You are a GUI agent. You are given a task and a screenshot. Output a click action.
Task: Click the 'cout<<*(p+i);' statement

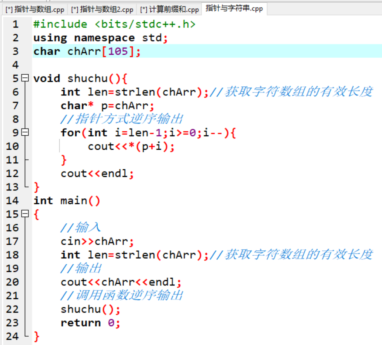[x=131, y=146]
